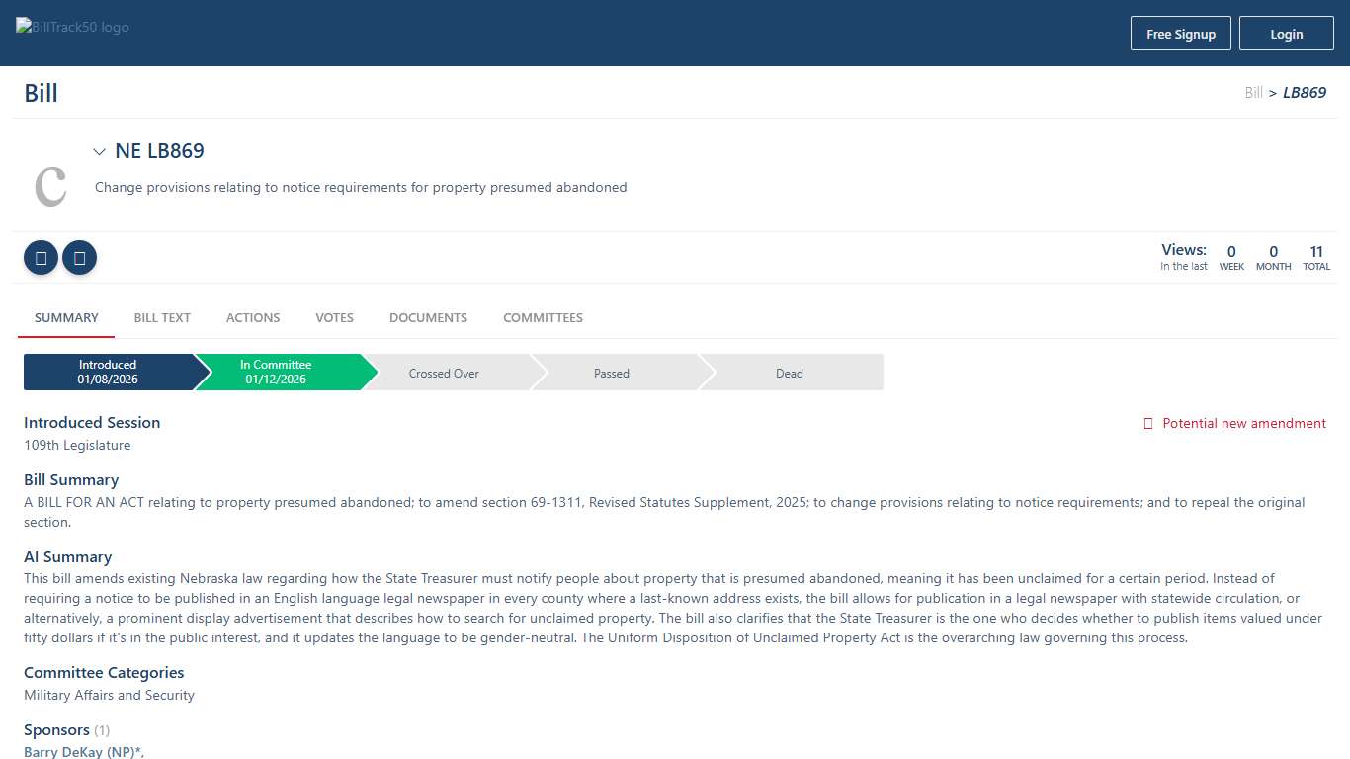Click the BillTrack50 logo
This screenshot has width=1350, height=759.
(72, 27)
